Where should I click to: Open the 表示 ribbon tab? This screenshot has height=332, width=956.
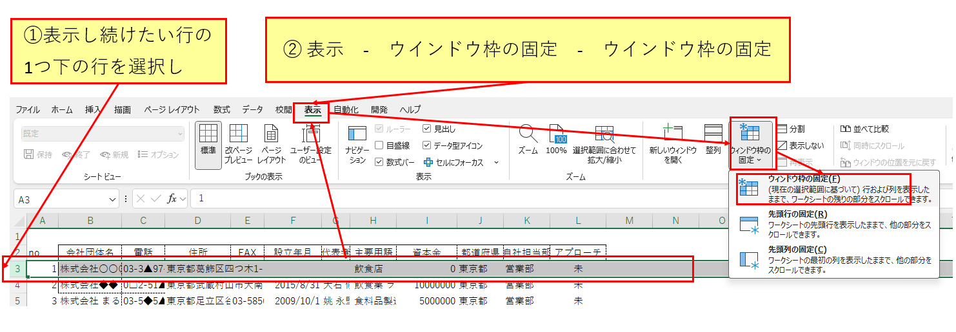pyautogui.click(x=312, y=110)
